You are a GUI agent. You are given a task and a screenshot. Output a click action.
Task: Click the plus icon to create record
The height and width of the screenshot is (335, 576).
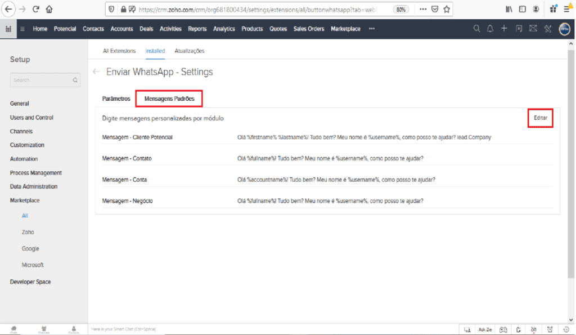[x=504, y=29]
